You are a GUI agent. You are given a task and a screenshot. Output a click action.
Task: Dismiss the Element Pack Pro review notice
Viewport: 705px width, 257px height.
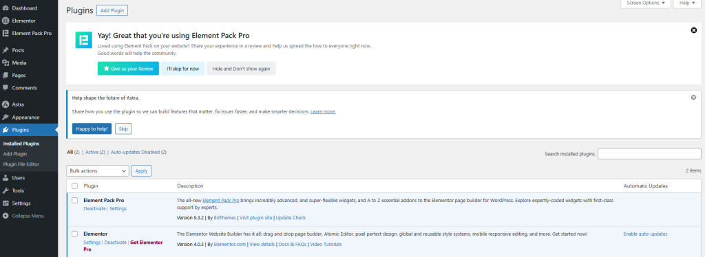point(693,30)
